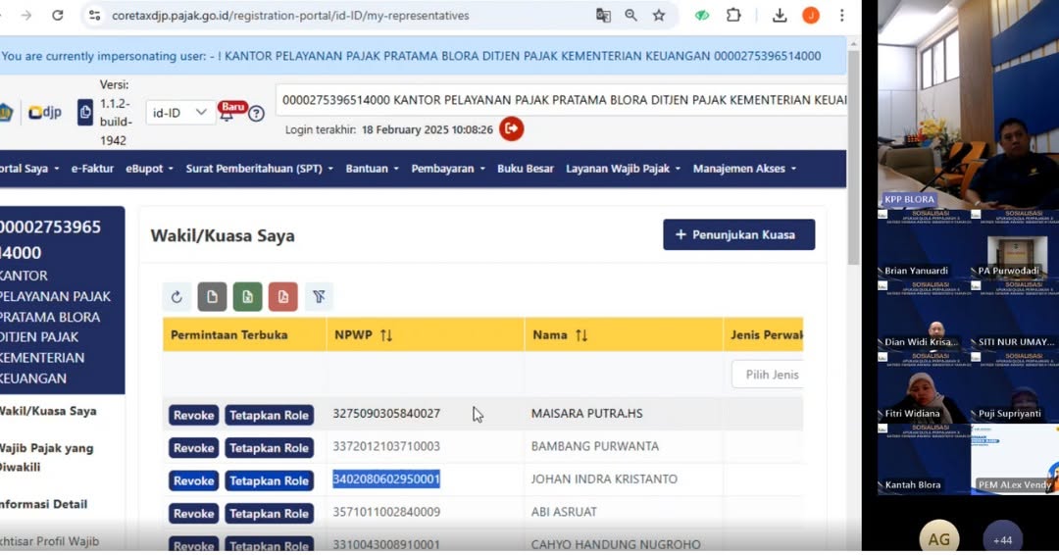Show the +44 more participants
Viewport: 1059px width, 555px height.
point(1003,538)
